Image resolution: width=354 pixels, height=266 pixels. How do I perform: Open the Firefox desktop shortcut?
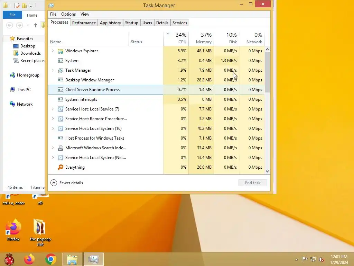(13, 230)
